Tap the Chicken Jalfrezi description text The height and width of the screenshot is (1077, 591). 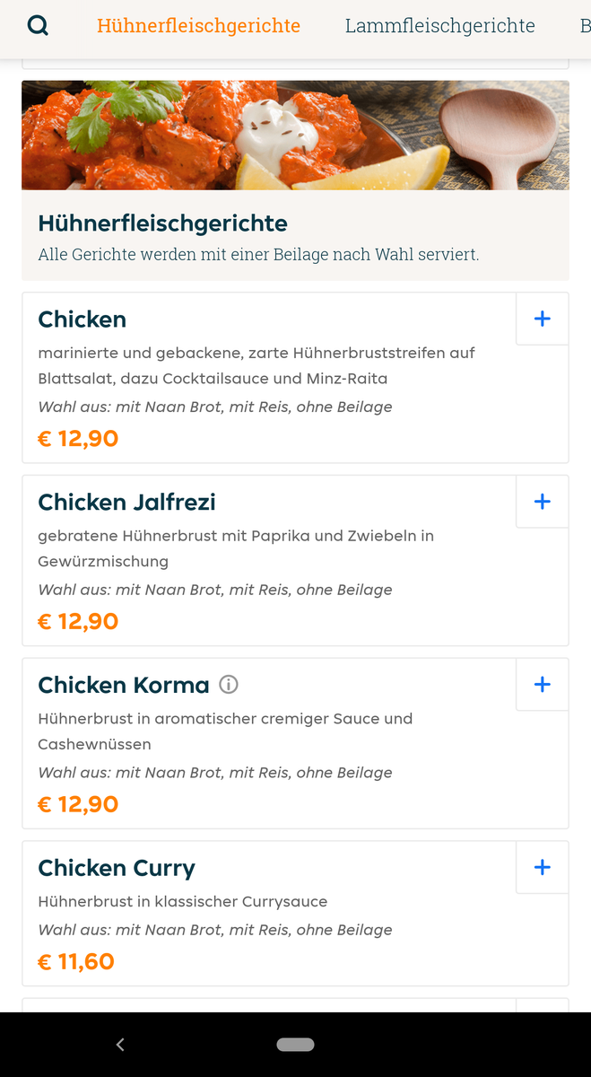tap(235, 548)
